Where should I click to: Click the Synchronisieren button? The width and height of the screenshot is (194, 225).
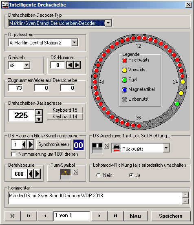[x=54, y=144]
